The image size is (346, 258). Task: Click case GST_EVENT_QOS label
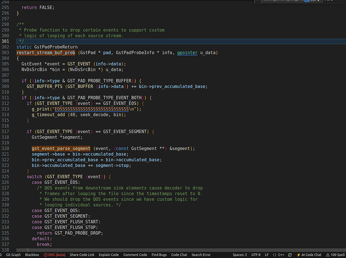pos(56,211)
